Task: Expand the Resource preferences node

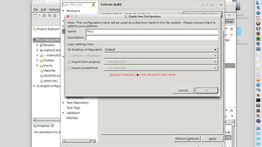Action: 63,11
